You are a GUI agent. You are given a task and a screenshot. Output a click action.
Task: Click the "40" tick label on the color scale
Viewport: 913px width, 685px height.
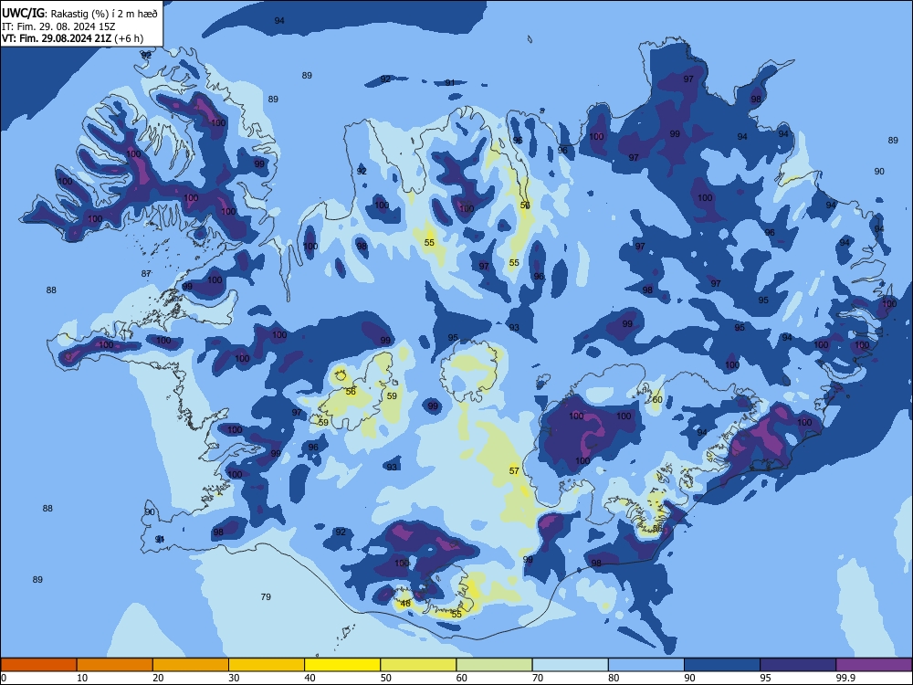tap(310, 678)
